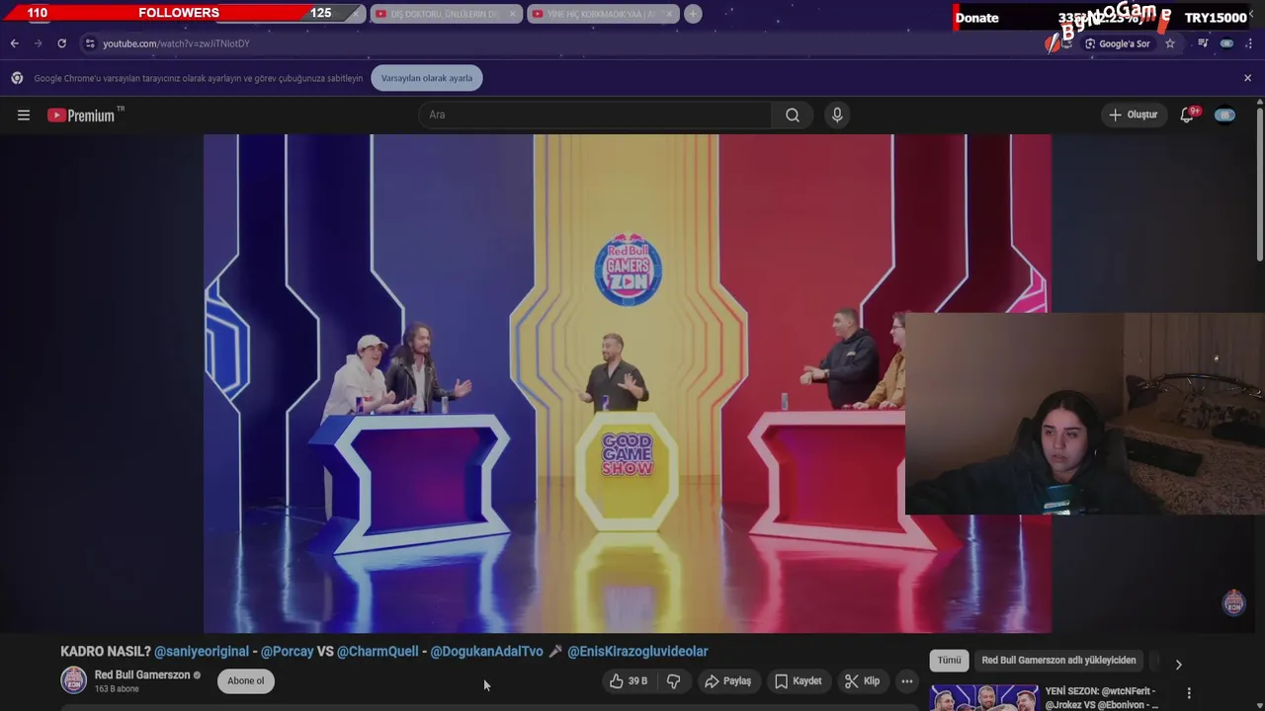Screen dimensions: 1265x711
Task: Select Red Bull Gamerszon adlı yükleyiciden chip
Action: [x=1058, y=661]
